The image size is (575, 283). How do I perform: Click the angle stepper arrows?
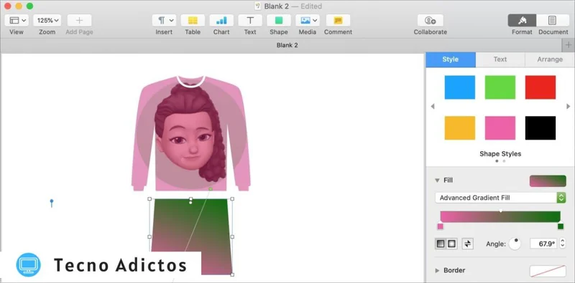click(563, 244)
